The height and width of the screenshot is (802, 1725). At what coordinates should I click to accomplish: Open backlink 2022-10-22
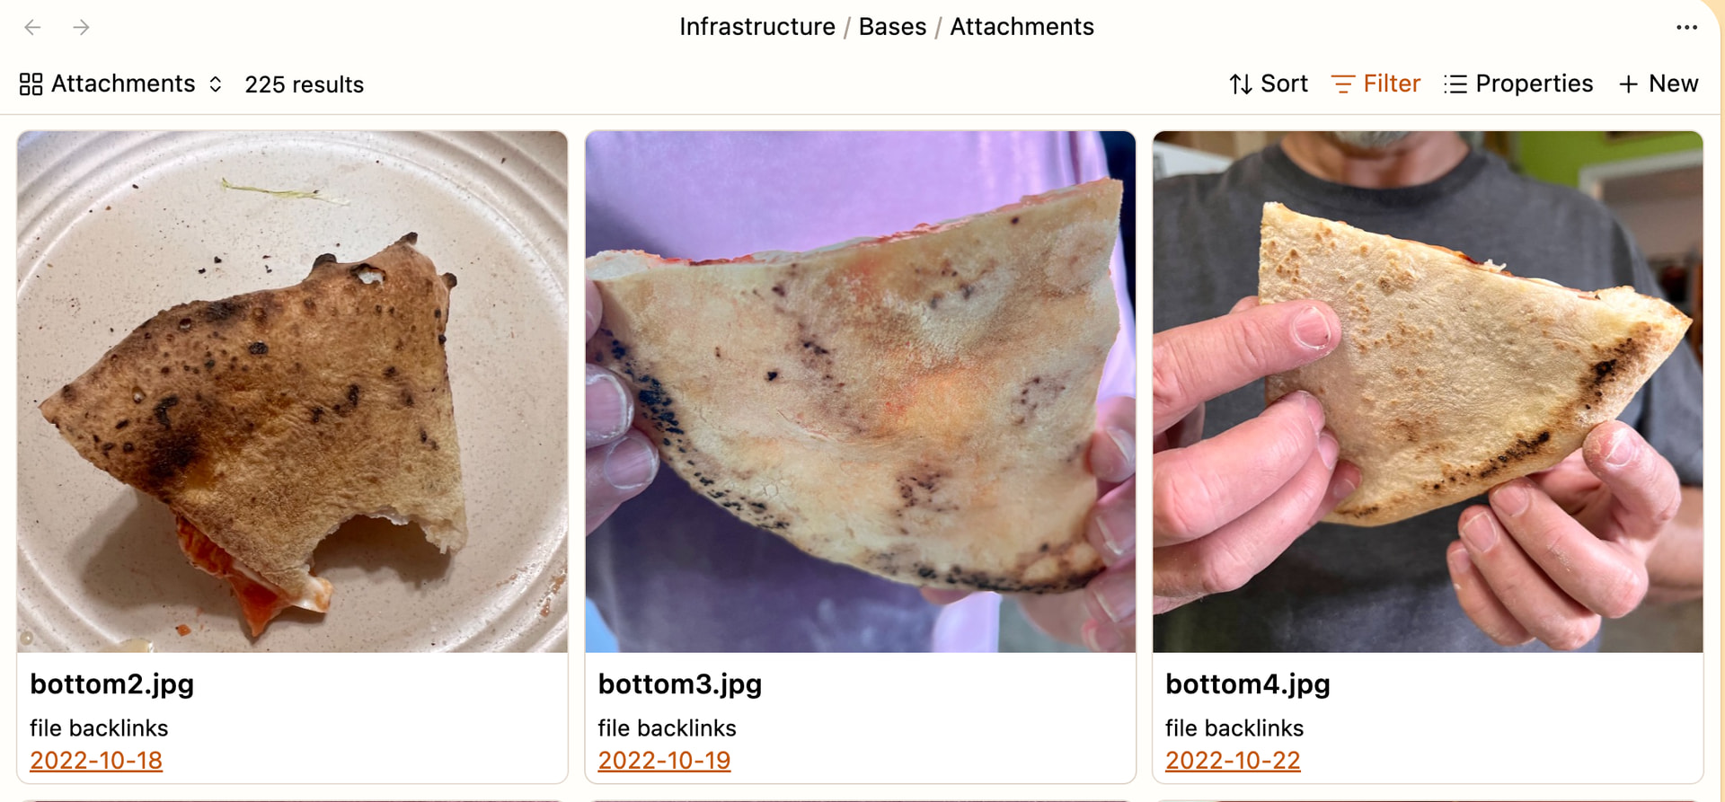pyautogui.click(x=1233, y=761)
